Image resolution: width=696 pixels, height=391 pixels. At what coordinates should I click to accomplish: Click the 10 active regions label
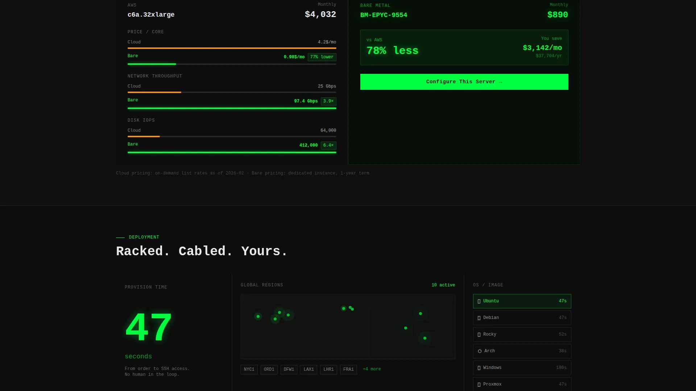[443, 285]
